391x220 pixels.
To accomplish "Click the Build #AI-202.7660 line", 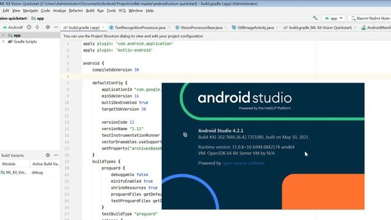I will [x=253, y=137].
